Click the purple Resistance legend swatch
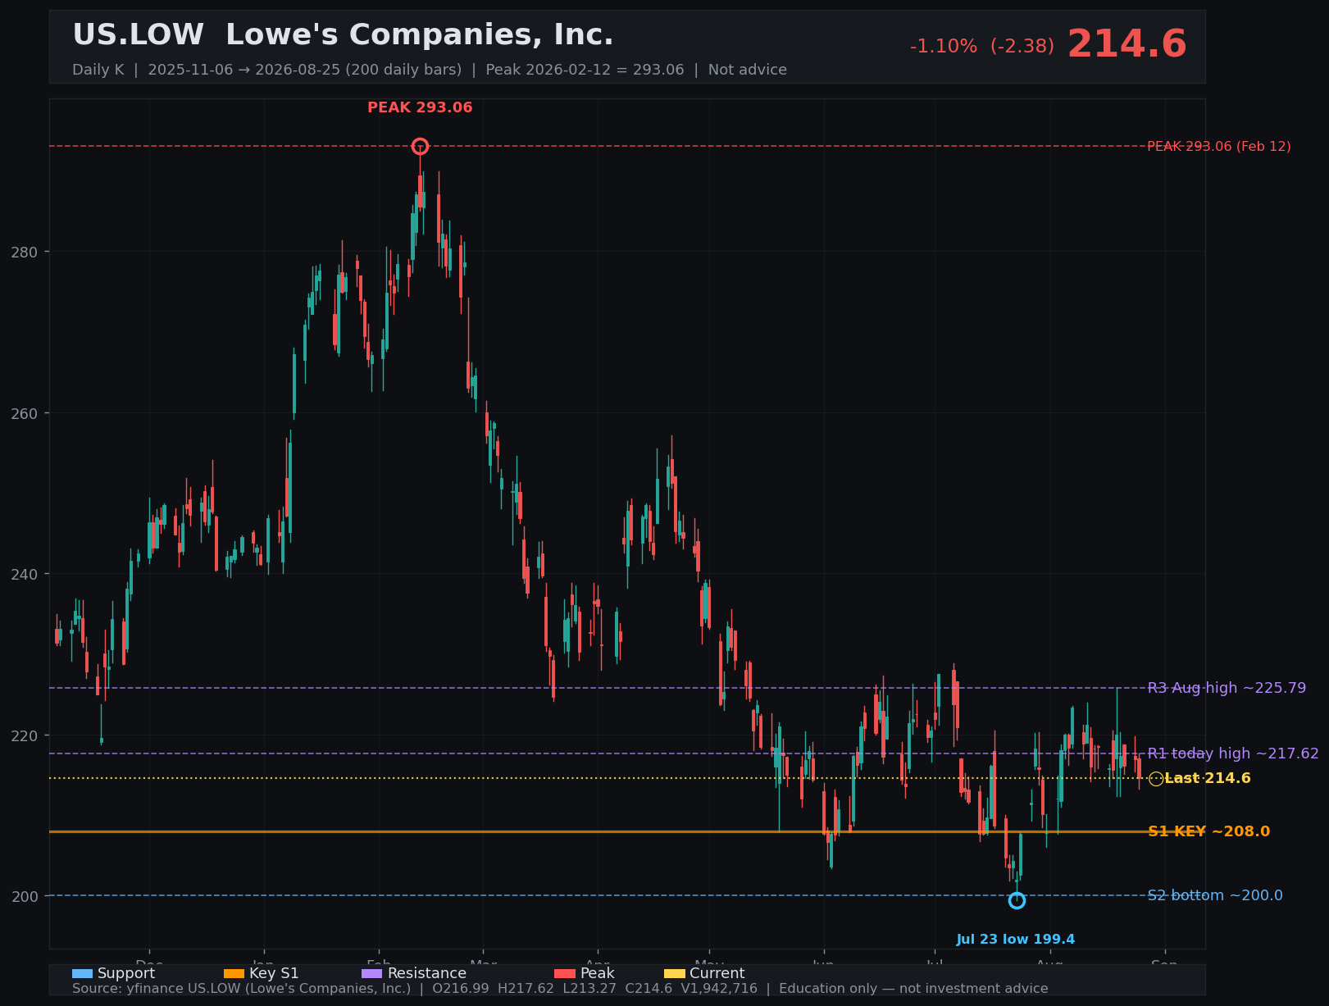The image size is (1329, 1006). pos(371,973)
